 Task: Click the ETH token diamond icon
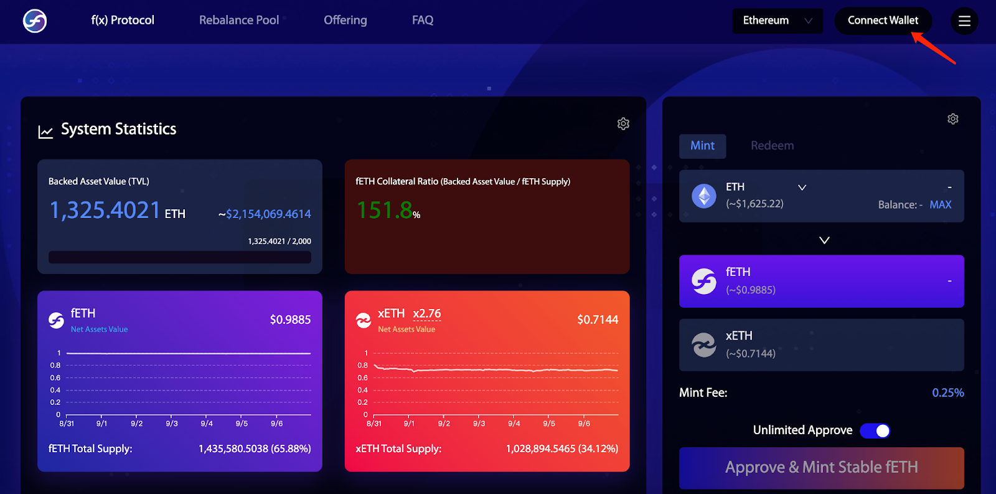[x=704, y=196]
